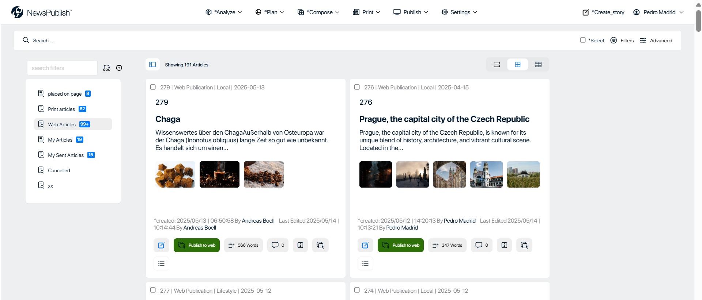Edit article 276 with the pencil icon

pyautogui.click(x=365, y=245)
